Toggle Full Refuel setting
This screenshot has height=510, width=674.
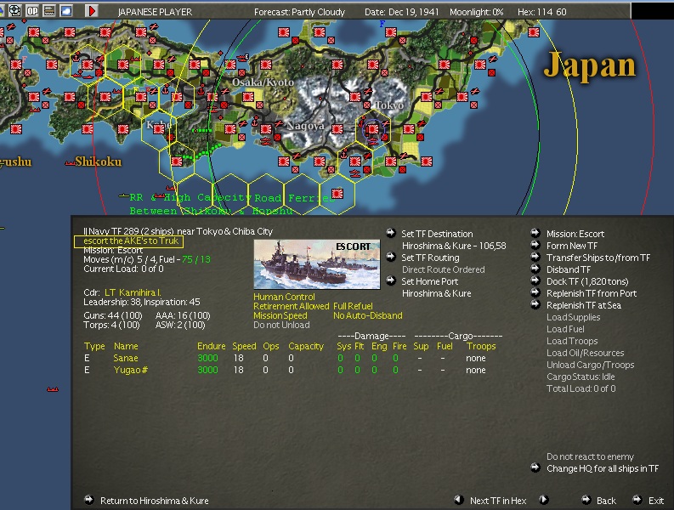pyautogui.click(x=353, y=306)
